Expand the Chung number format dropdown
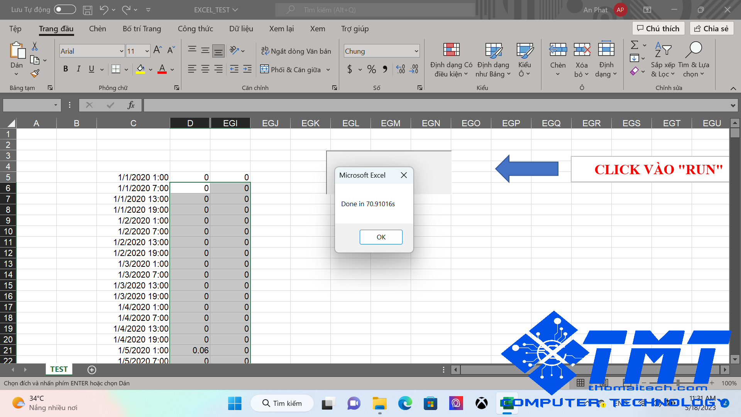The image size is (741, 417). [x=416, y=51]
